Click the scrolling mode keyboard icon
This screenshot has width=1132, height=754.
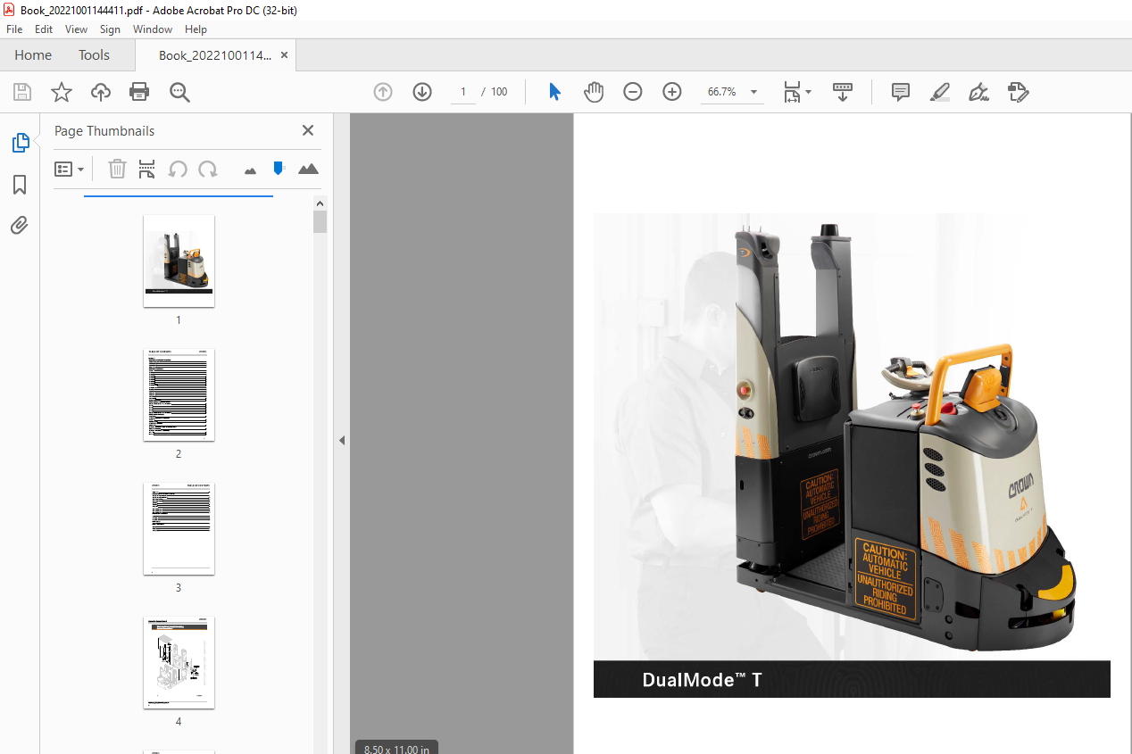click(843, 92)
